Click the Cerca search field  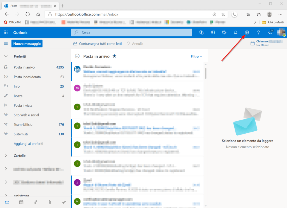(131, 33)
